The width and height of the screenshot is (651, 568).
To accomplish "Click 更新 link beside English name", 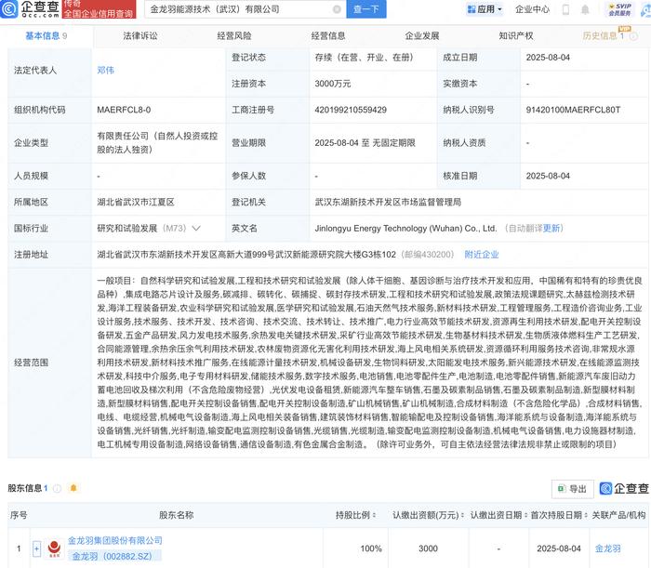I will 551,228.
